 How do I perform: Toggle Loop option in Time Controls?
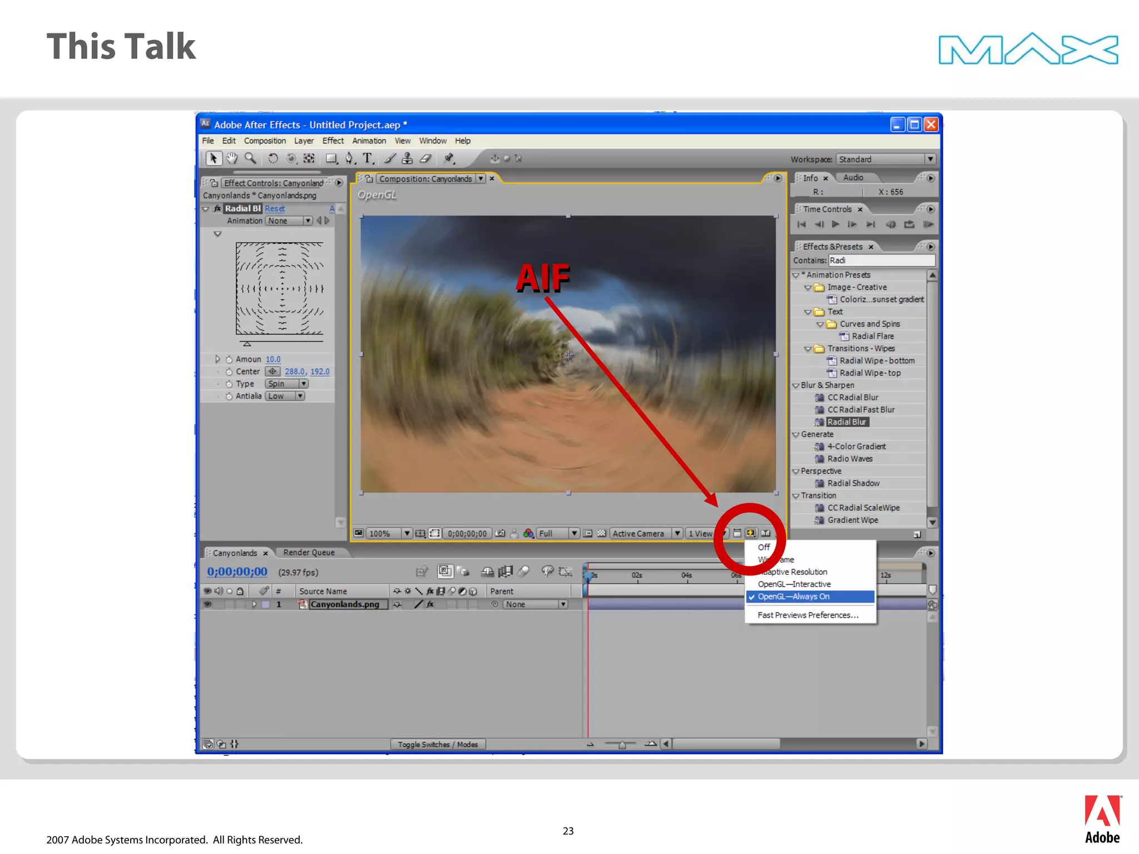909,225
